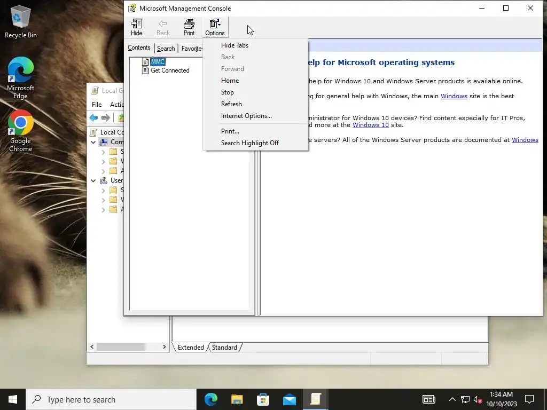Click scroll left arrow in tree pane

pyautogui.click(x=92, y=347)
